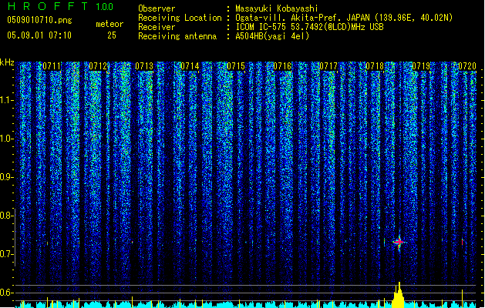Click the file name 0509010710.png
Viewport: 485px width, 308px height.
coord(39,20)
